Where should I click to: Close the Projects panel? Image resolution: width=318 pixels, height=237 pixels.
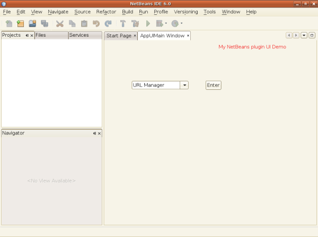pyautogui.click(x=32, y=36)
